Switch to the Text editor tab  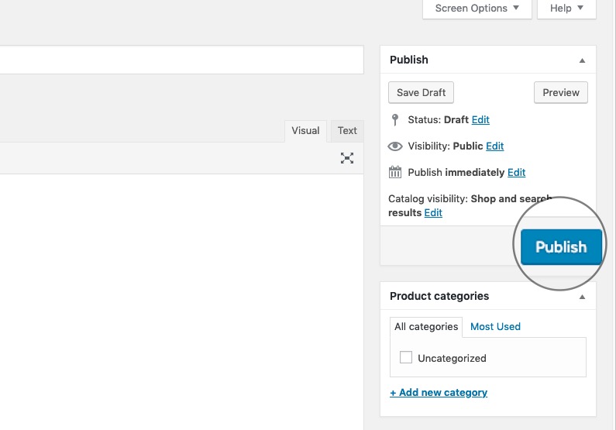click(347, 131)
